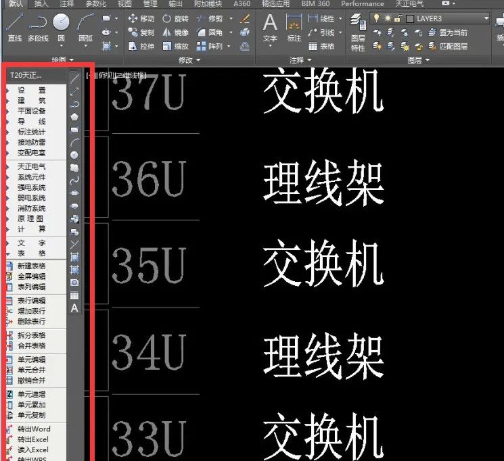Insert a 表格 table from ribbon

coord(321,46)
